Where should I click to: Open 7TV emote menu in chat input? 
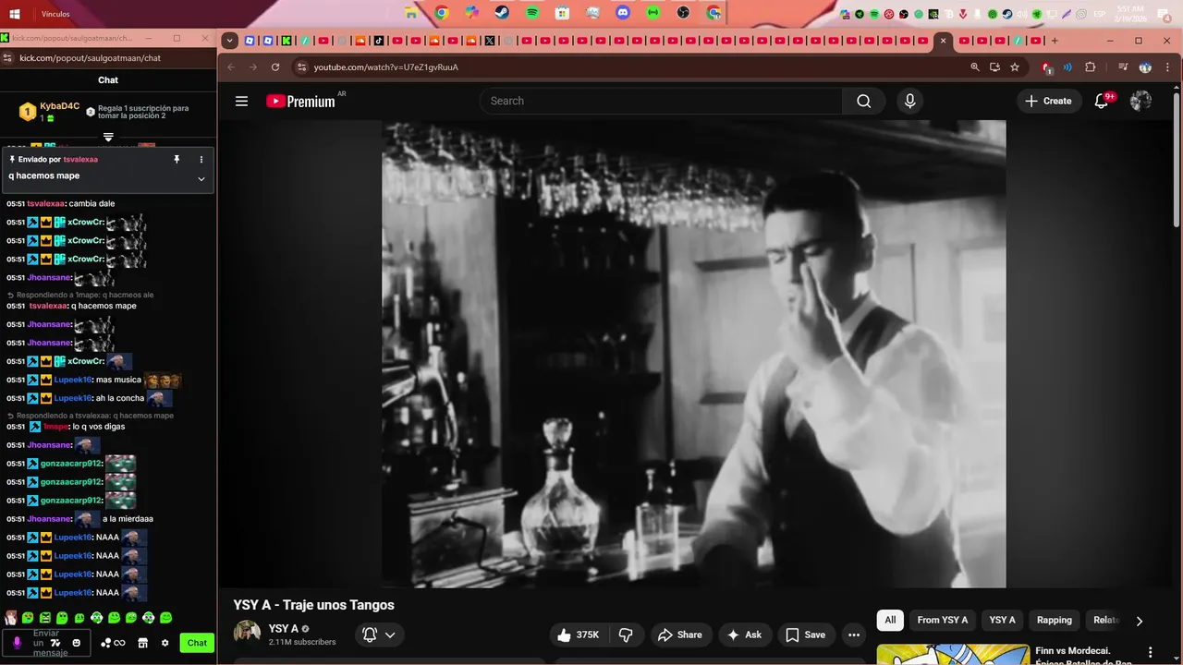coord(55,643)
